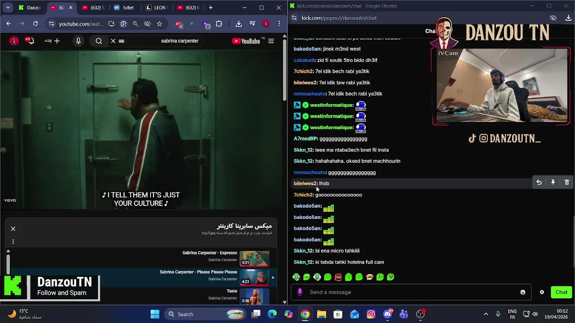Switch to the Danzou Kick browser tab
Viewport: 575px width, 323px height.
[x=31, y=8]
